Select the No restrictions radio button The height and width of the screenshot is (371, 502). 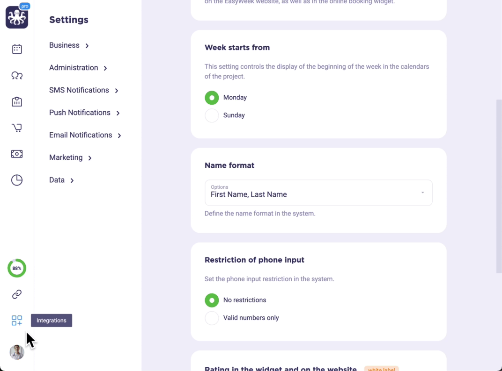pyautogui.click(x=212, y=300)
